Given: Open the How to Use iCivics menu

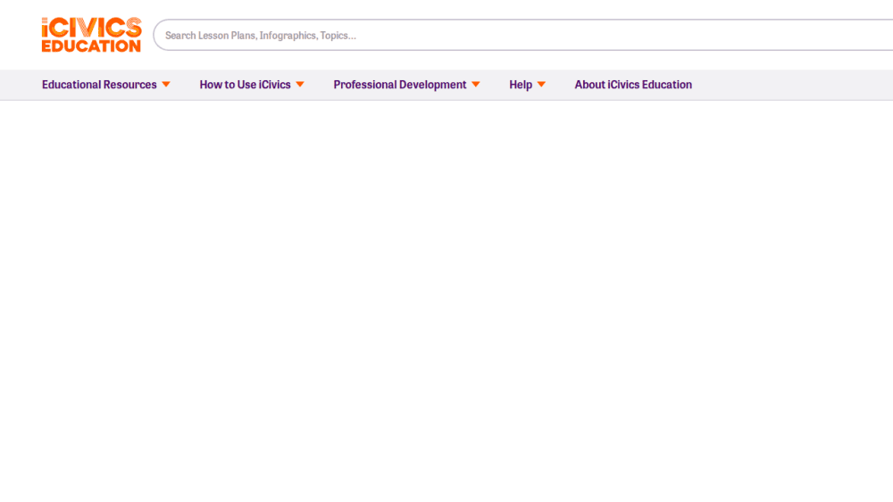Looking at the screenshot, I should pos(245,85).
